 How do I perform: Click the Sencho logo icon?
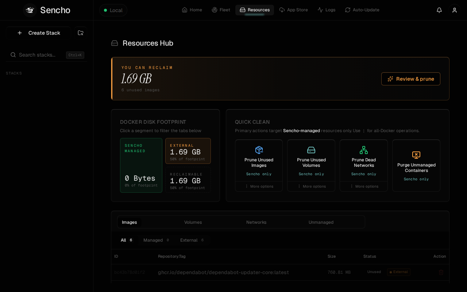pyautogui.click(x=30, y=10)
